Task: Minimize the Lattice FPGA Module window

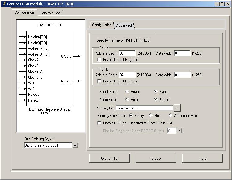Action: [x=217, y=4]
